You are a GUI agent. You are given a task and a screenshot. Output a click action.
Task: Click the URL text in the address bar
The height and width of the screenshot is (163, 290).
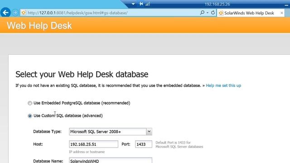[x=77, y=13]
